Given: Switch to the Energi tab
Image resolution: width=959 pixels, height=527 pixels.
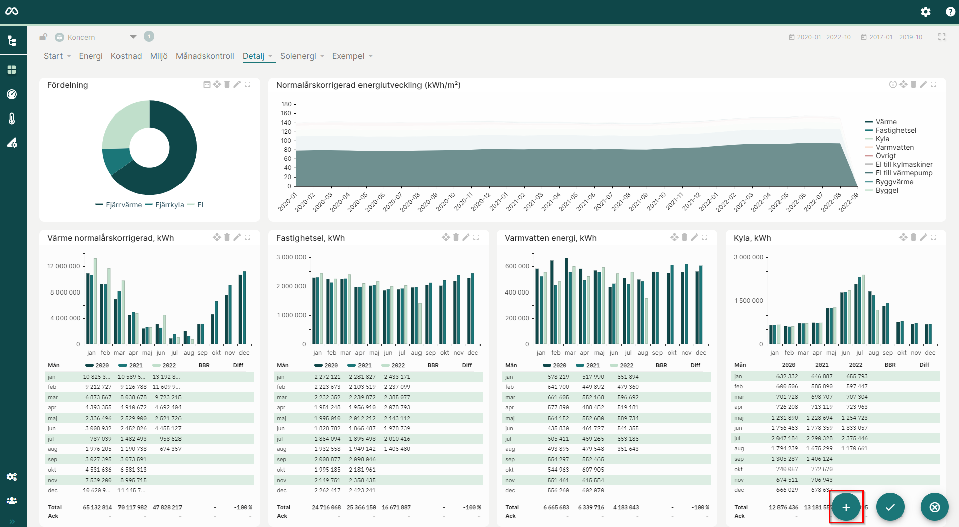Looking at the screenshot, I should [91, 56].
